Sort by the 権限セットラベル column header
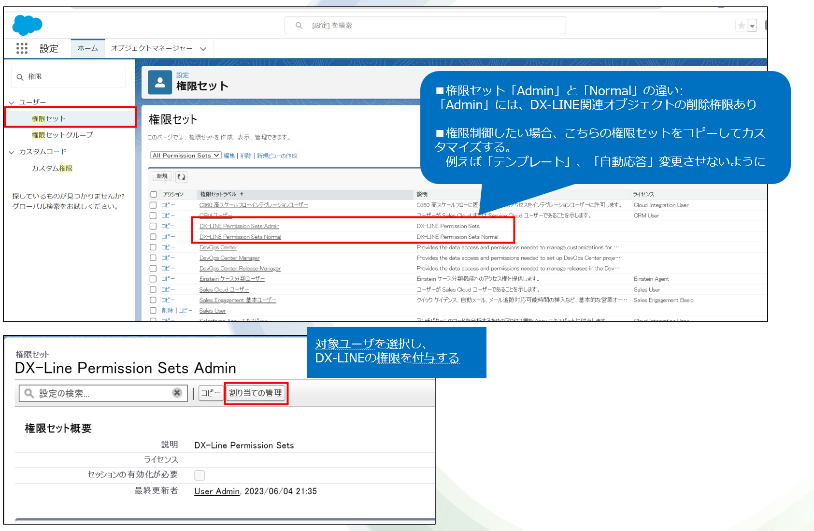The width and height of the screenshot is (814, 531). pos(218,194)
